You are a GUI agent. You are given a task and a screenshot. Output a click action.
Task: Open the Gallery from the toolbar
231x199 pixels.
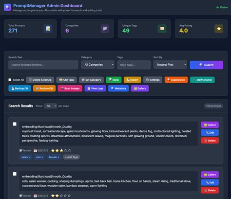pos(140,89)
